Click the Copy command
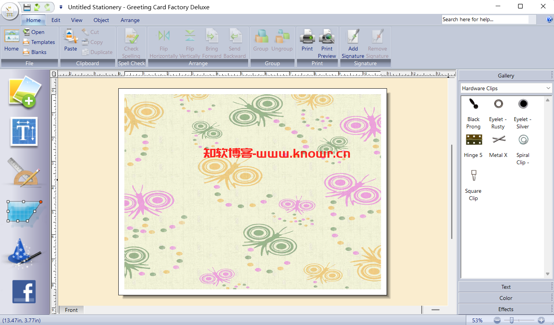Screen dimensions: 554x325 92,42
